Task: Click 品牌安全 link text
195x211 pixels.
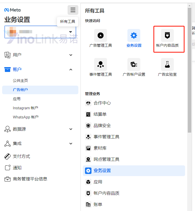Action: (x=102, y=126)
